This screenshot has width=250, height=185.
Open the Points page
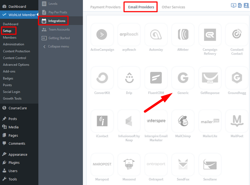8,85
